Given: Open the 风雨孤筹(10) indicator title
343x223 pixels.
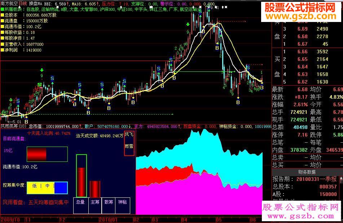Looking at the screenshot, I should (13, 126).
